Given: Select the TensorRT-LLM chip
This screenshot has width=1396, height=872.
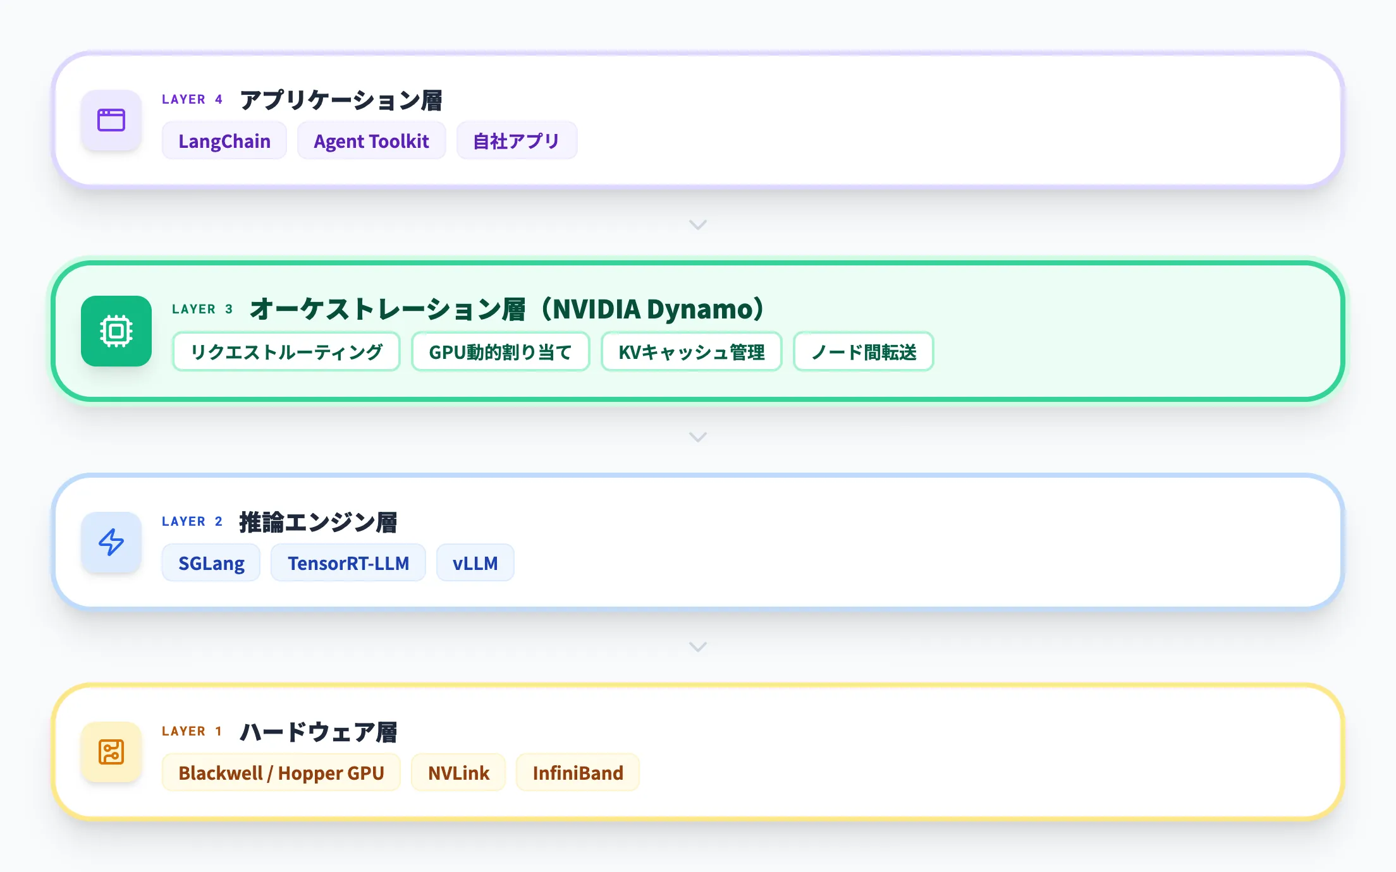Looking at the screenshot, I should pos(348,562).
